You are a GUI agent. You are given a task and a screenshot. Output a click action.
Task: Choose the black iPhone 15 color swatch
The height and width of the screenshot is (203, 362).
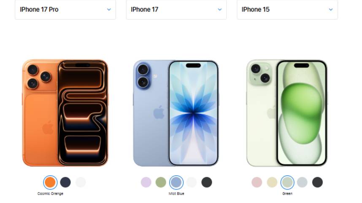pyautogui.click(x=317, y=182)
